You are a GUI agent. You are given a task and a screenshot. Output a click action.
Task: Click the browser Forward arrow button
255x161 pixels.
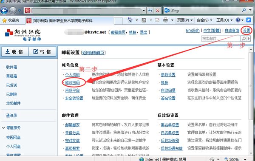[13, 11]
